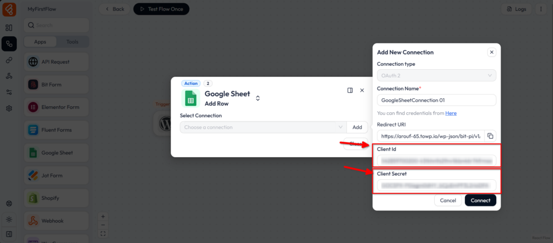
Task: Click the Add connection button
Action: pyautogui.click(x=358, y=127)
